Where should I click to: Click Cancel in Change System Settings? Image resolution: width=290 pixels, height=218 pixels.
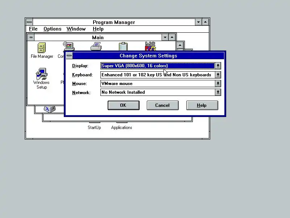[x=162, y=105]
